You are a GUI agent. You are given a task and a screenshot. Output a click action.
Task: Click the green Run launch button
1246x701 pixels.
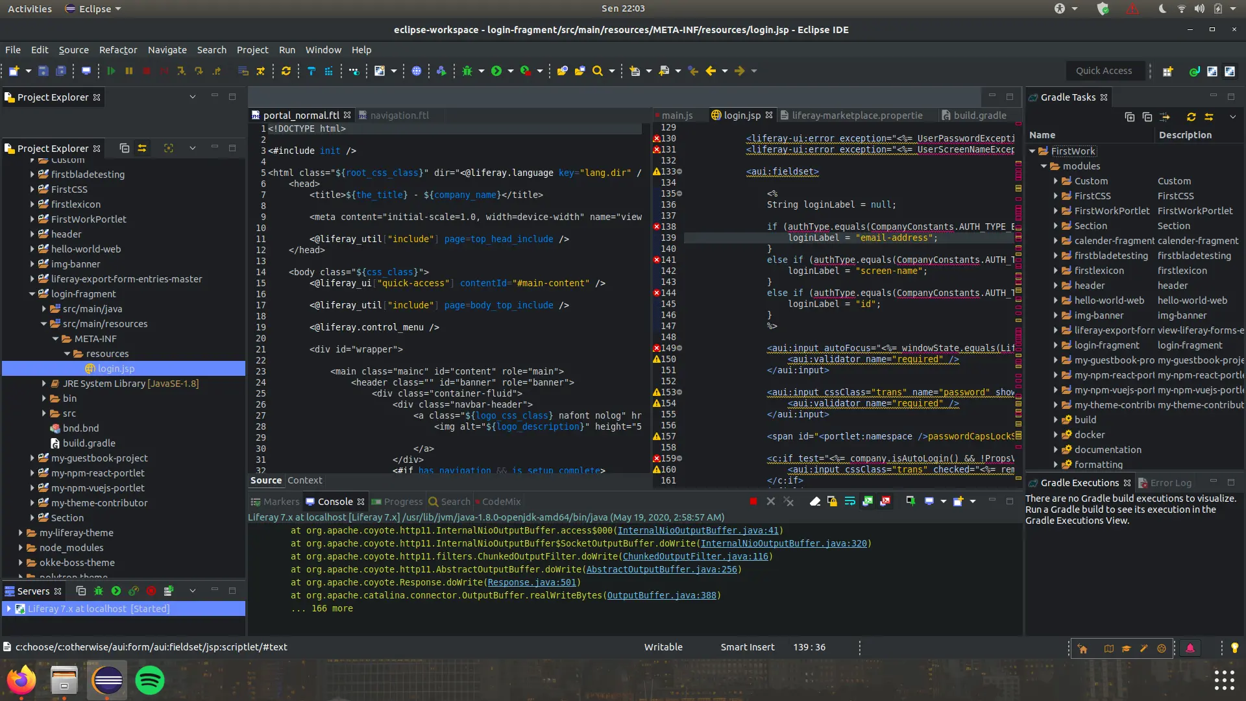coord(496,71)
